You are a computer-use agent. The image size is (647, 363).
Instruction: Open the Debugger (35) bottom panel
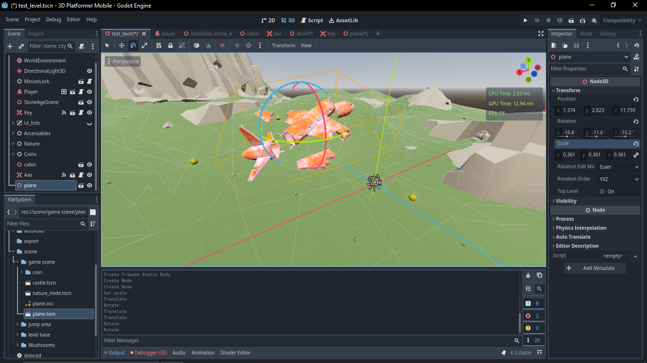[149, 353]
